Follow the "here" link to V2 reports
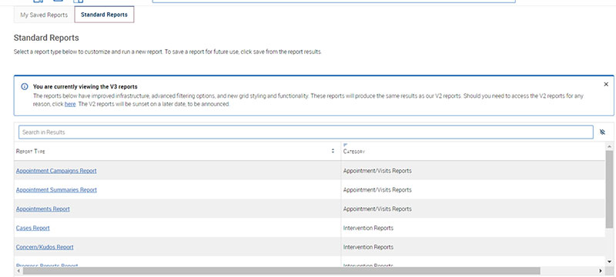The height and width of the screenshot is (277, 616). (x=70, y=105)
